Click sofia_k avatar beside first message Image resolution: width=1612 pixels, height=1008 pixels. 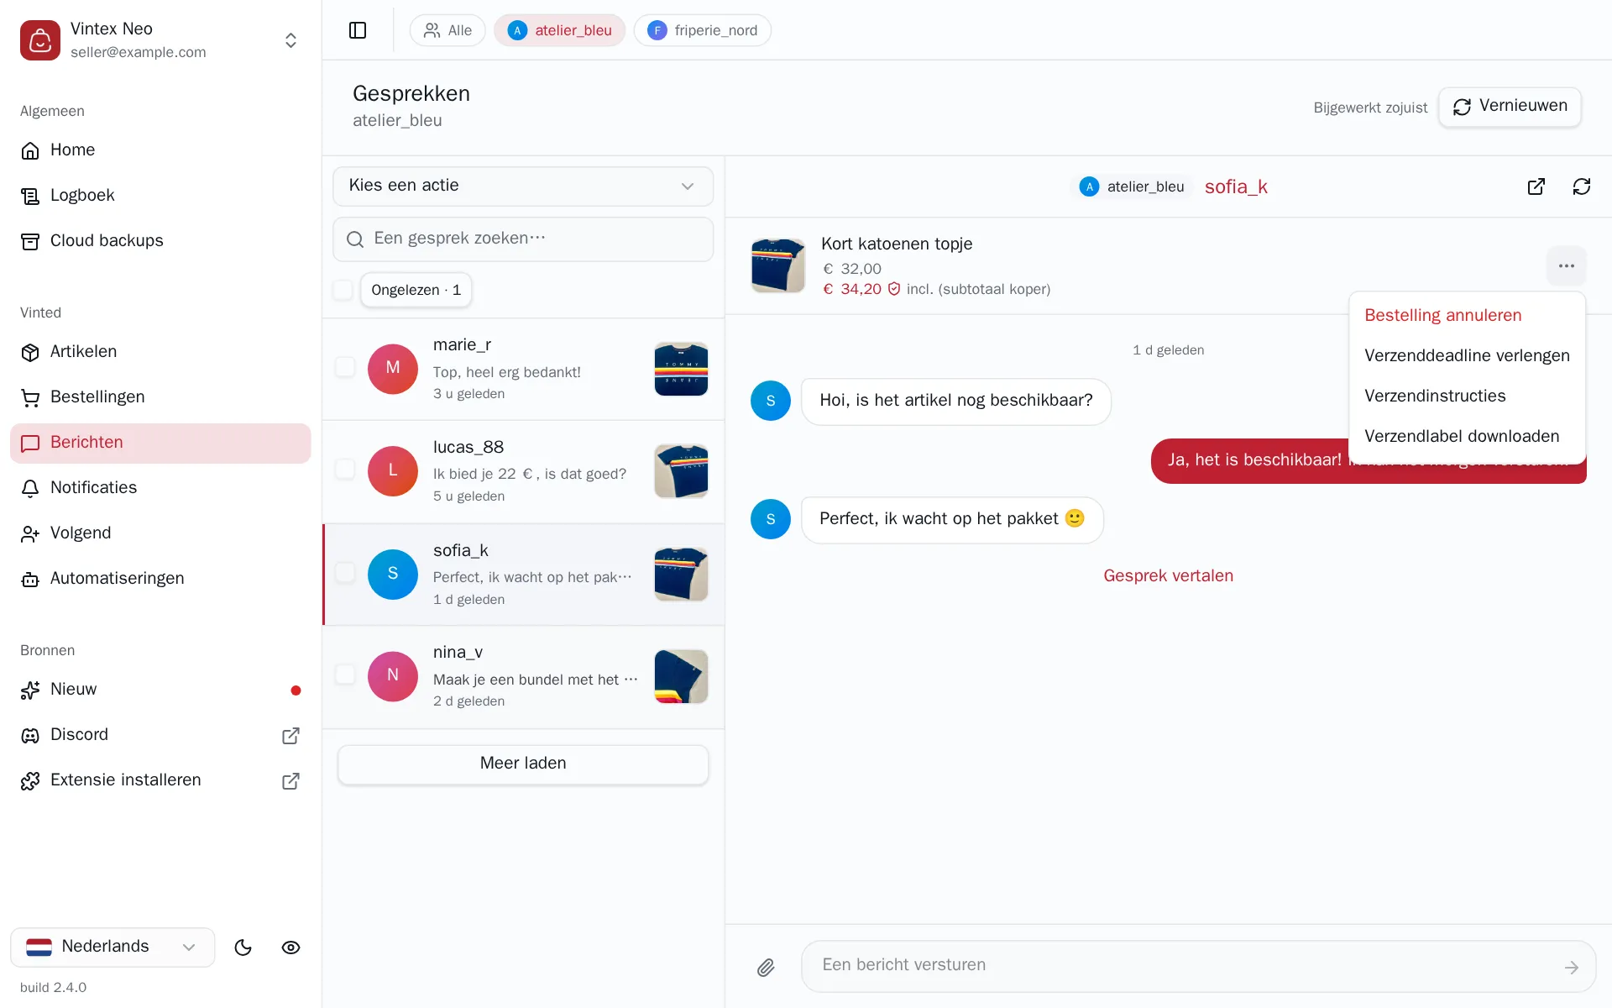click(771, 402)
